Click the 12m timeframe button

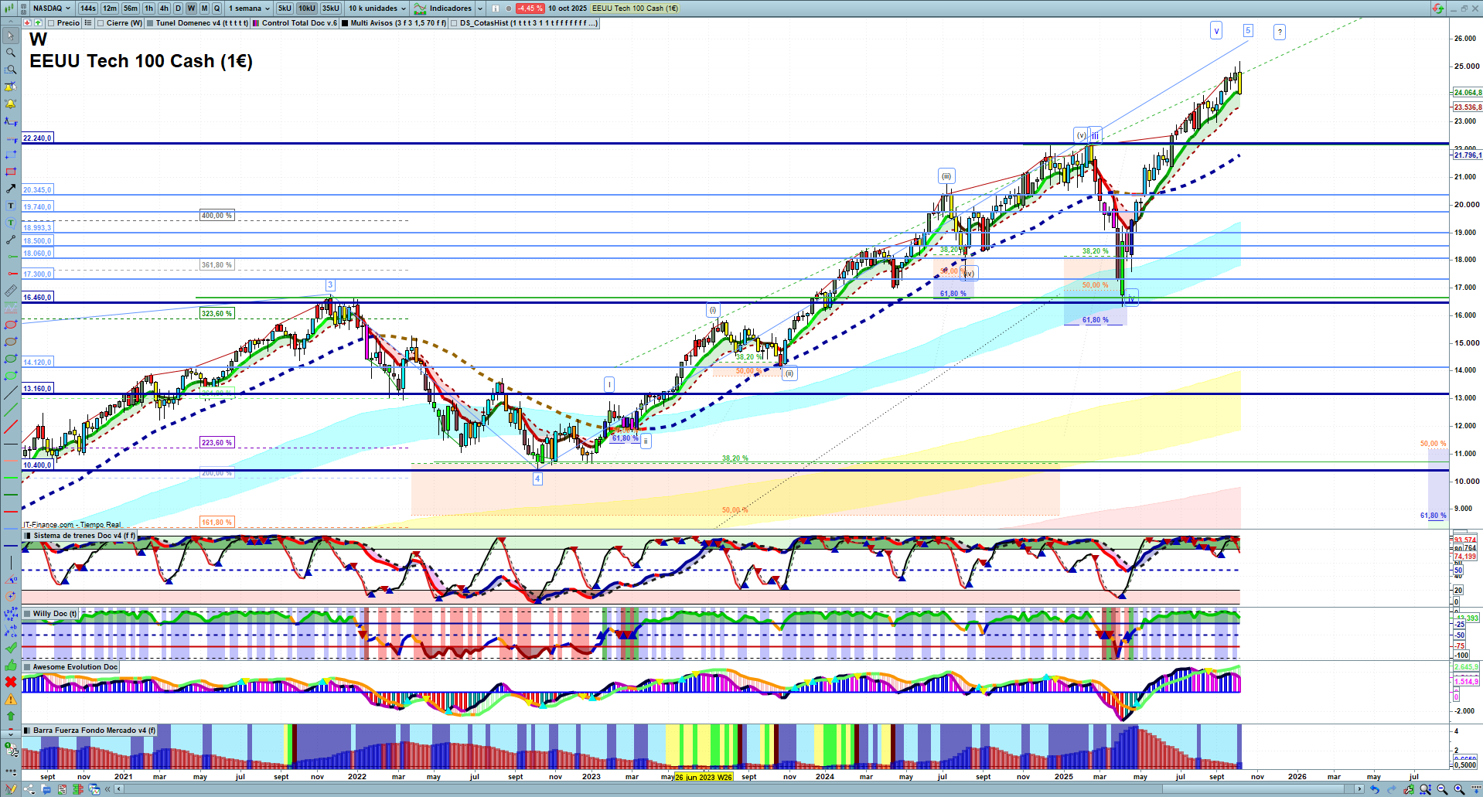110,9
